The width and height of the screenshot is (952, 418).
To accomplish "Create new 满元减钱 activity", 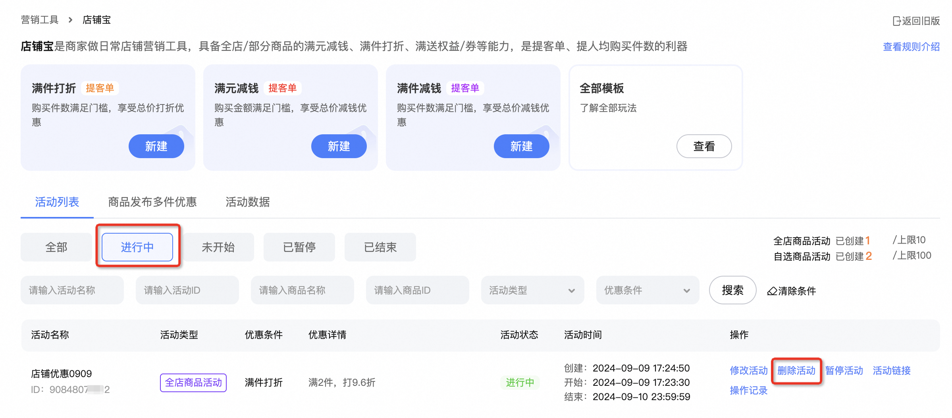I will (x=339, y=146).
